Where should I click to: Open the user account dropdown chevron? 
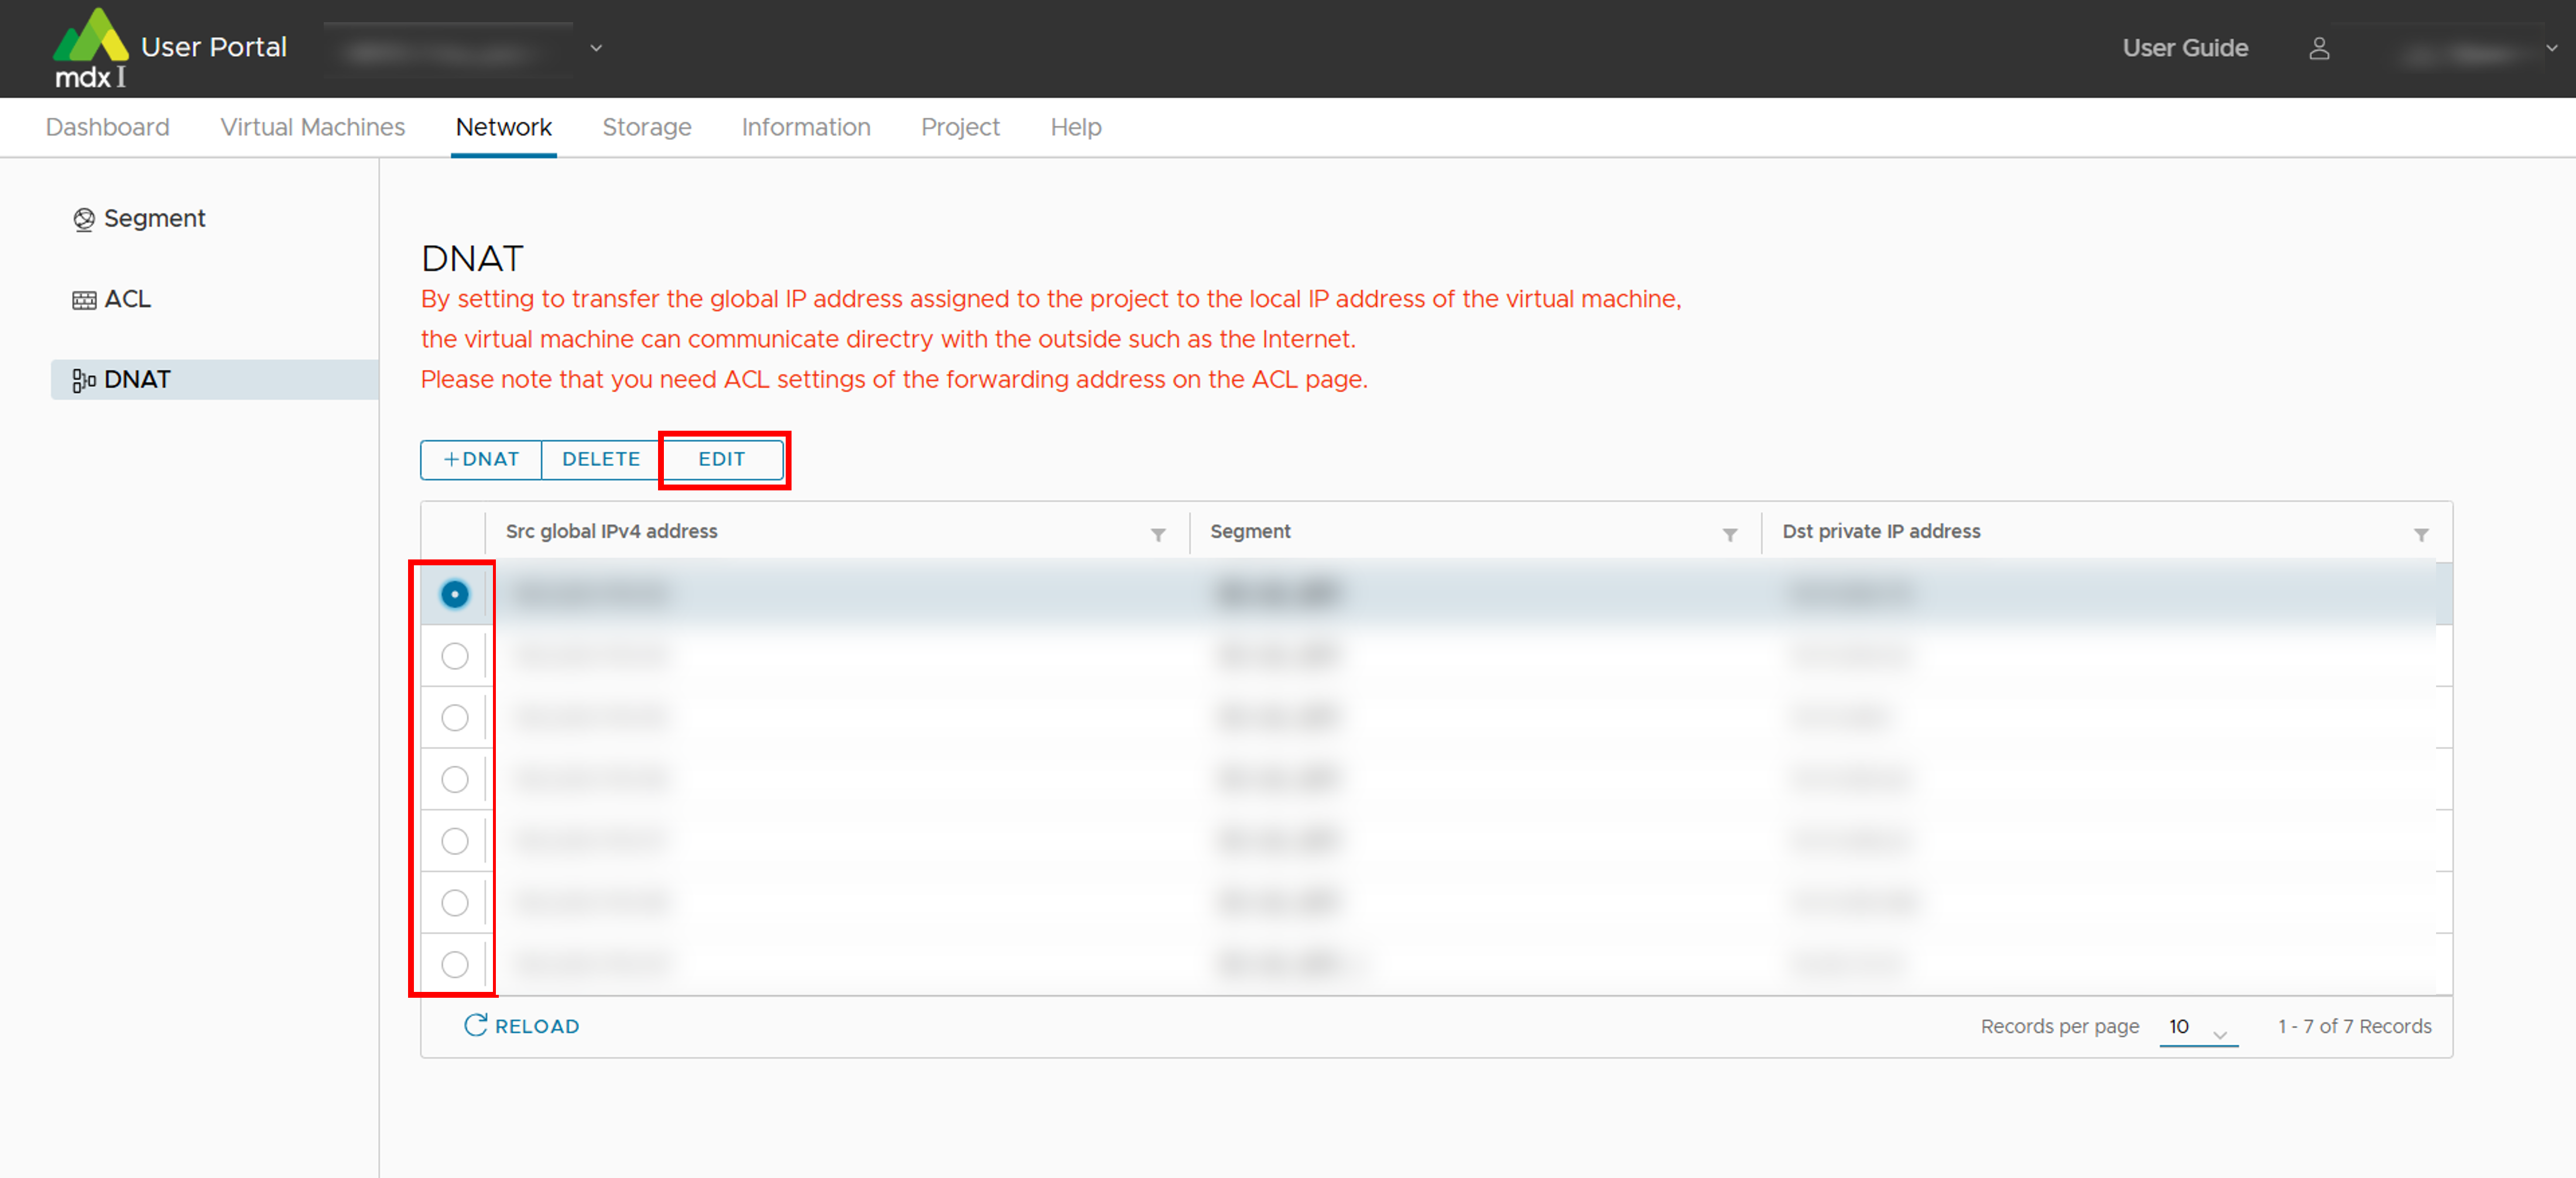pos(2551,48)
